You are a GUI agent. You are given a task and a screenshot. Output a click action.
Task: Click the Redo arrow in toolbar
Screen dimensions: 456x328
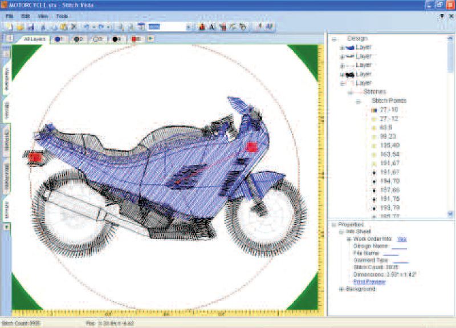[101, 27]
